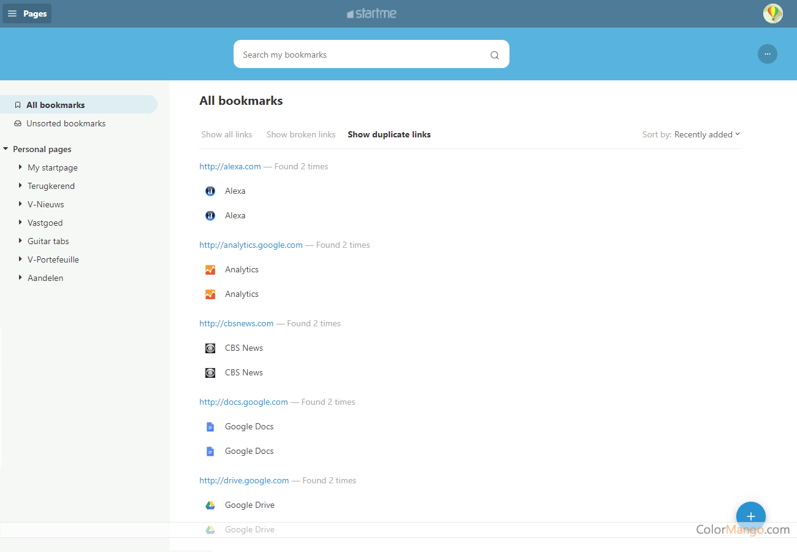The width and height of the screenshot is (797, 552).
Task: Switch to Show broken links tab
Action: (x=300, y=134)
